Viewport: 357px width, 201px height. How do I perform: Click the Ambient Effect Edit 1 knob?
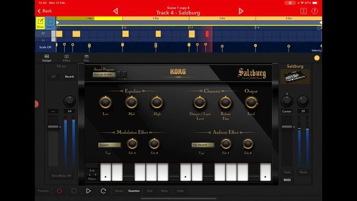[225, 144]
